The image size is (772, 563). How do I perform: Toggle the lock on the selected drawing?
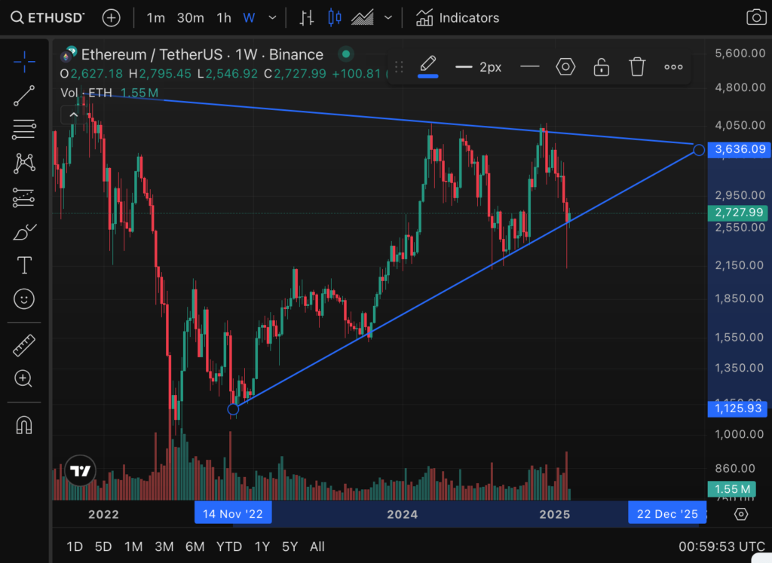601,66
